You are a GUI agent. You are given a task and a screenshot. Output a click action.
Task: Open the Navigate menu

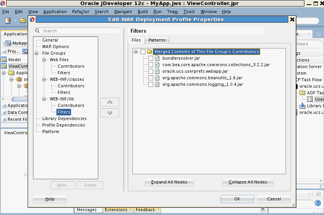point(123,12)
